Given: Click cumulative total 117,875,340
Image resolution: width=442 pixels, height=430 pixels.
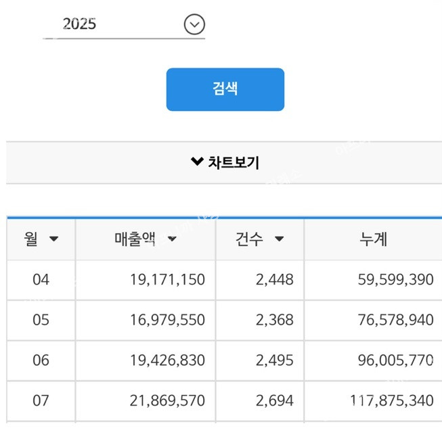Looking at the screenshot, I should click(392, 401).
